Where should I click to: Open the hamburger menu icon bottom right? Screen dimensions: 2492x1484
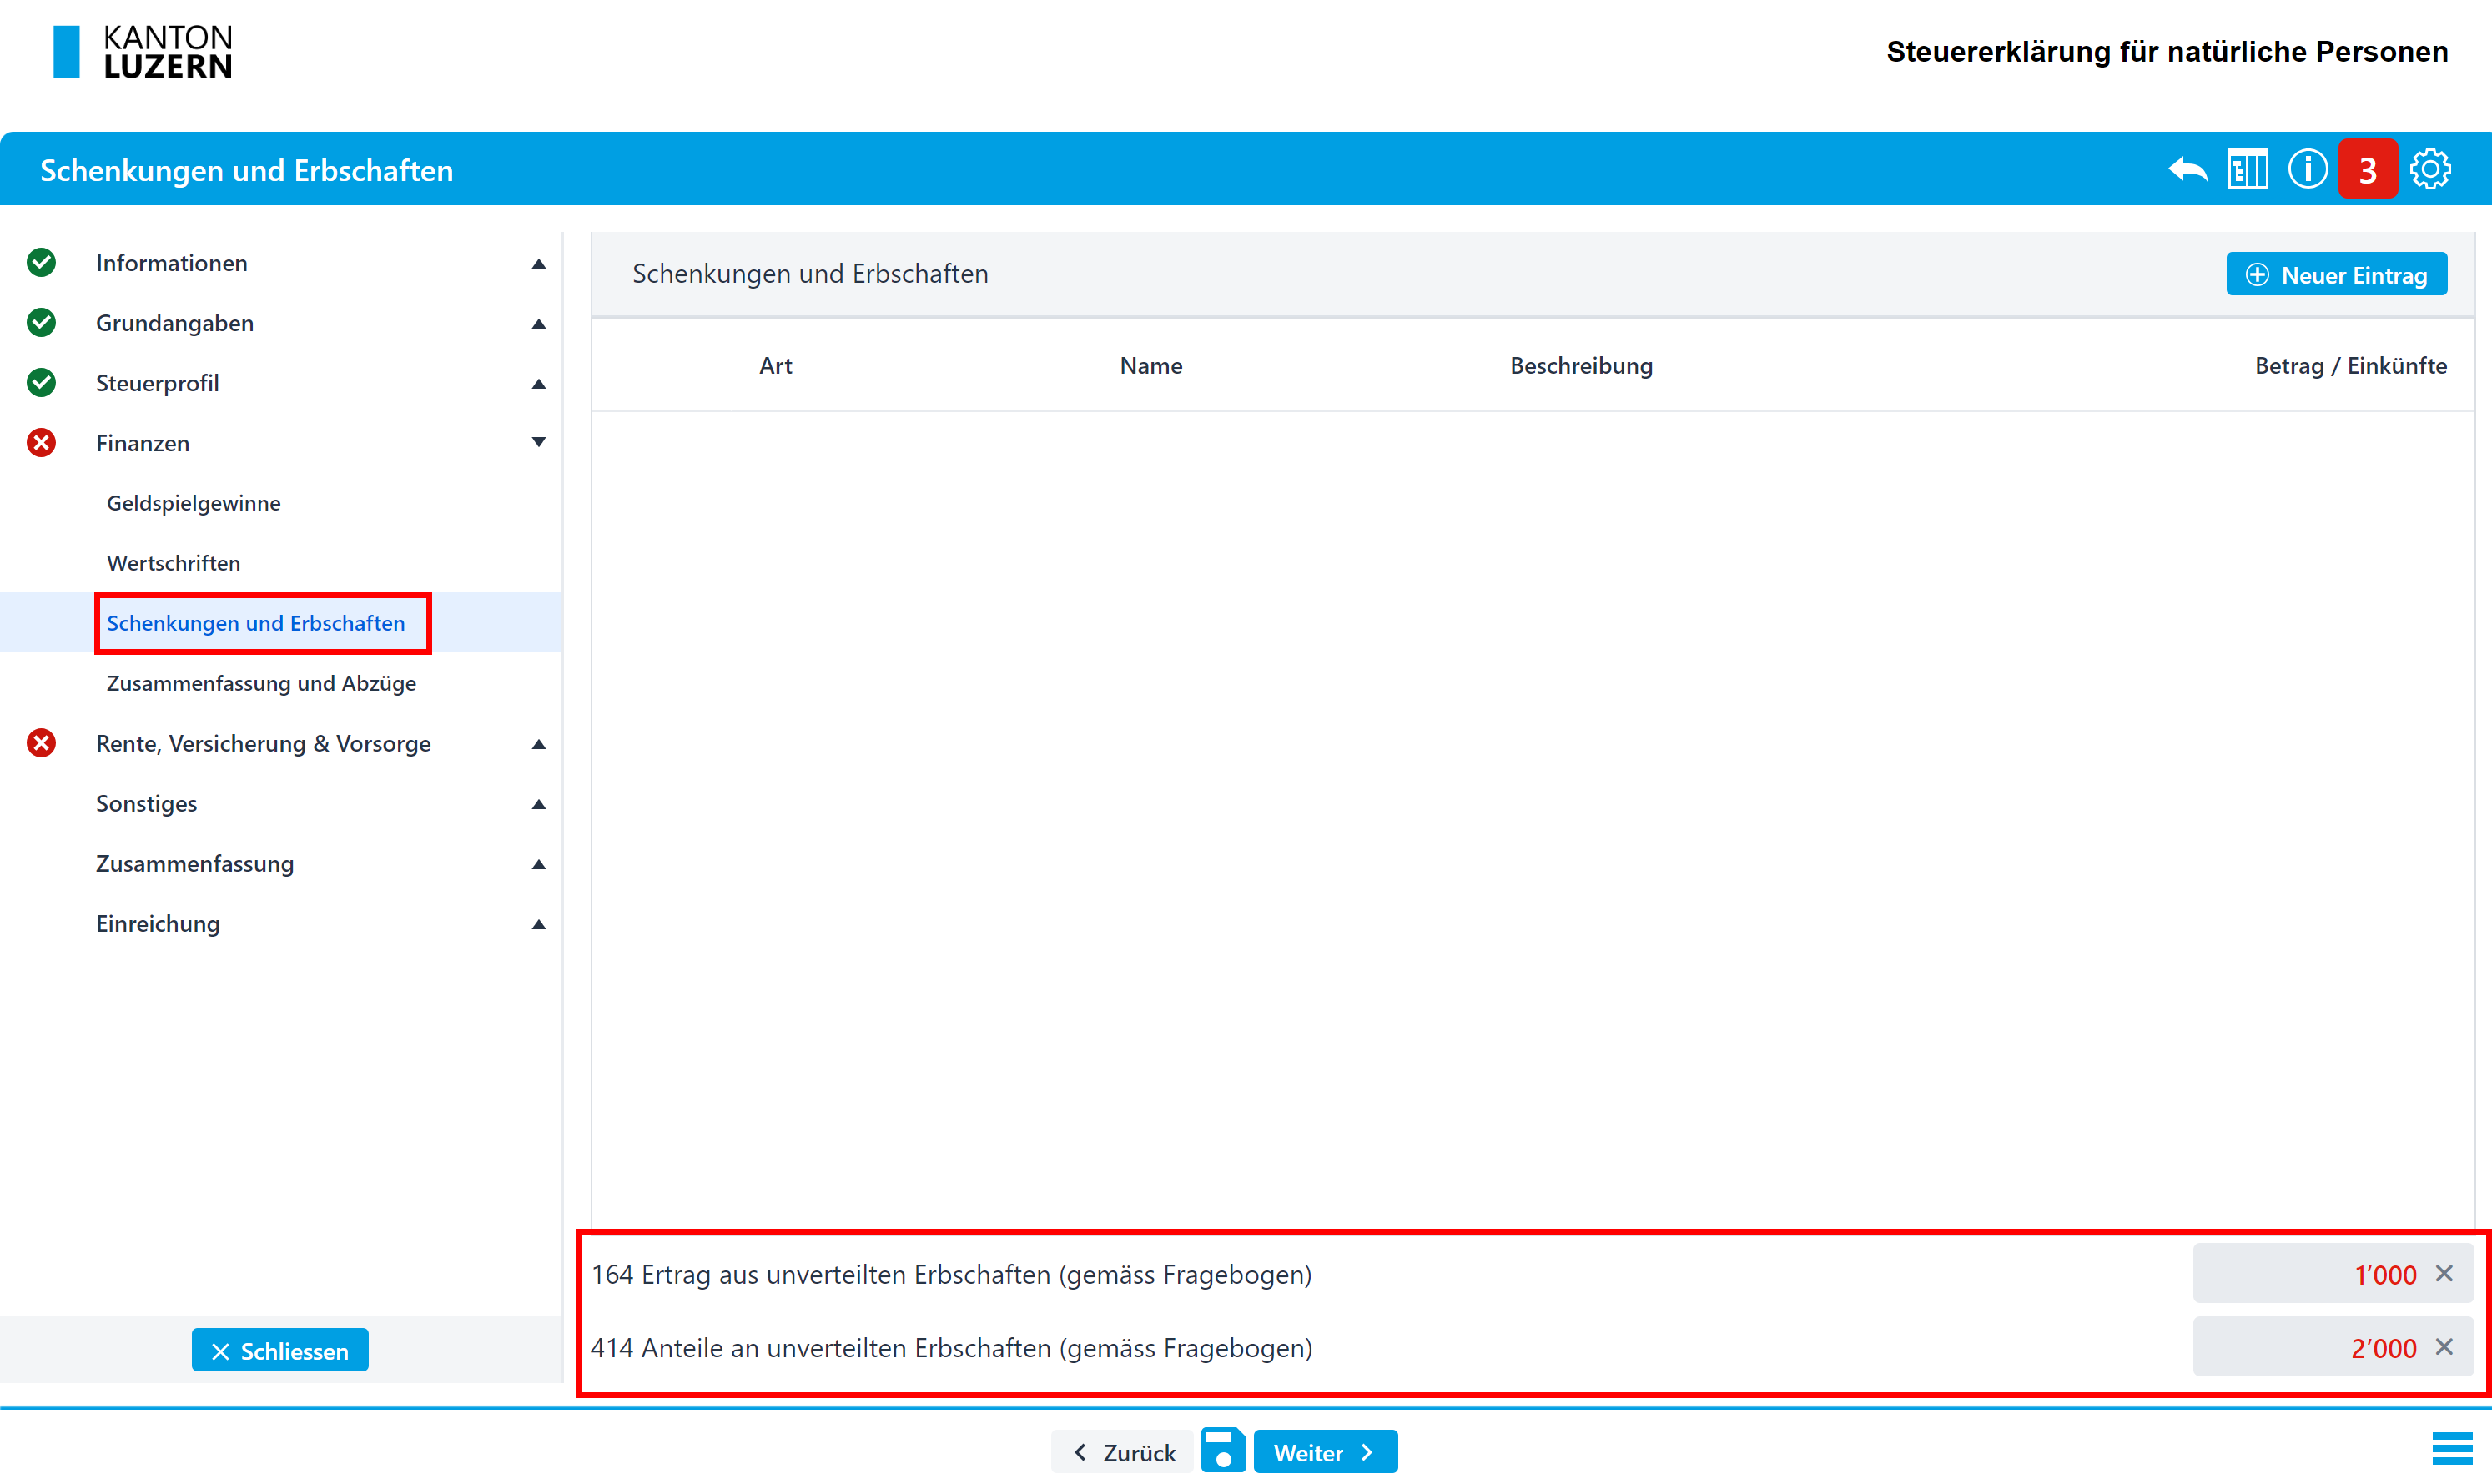(x=2451, y=1448)
